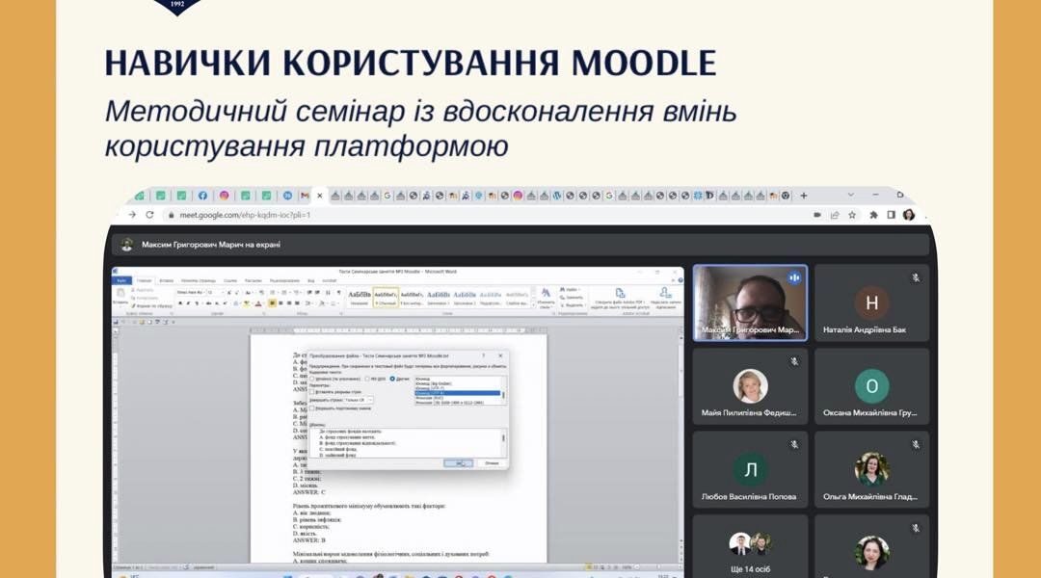This screenshot has width=1041, height=578.
Task: Select Майя Пилипівна participant tile
Action: (750, 386)
